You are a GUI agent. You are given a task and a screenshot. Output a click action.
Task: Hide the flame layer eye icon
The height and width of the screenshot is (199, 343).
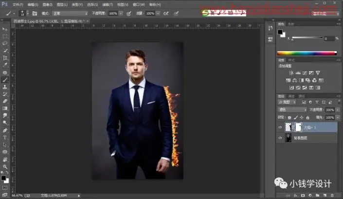280,127
